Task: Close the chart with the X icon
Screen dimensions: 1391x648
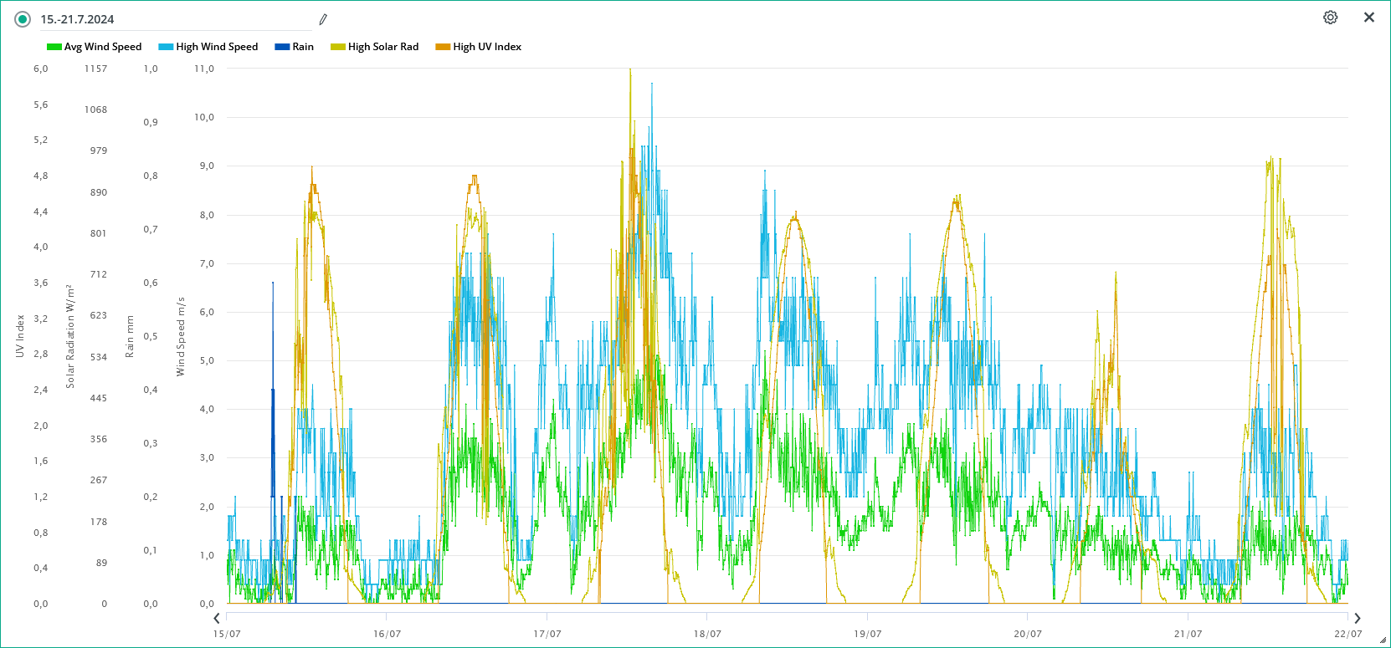Action: point(1369,18)
